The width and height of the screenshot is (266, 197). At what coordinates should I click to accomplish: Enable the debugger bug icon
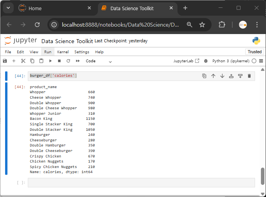pyautogui.click(x=206, y=61)
